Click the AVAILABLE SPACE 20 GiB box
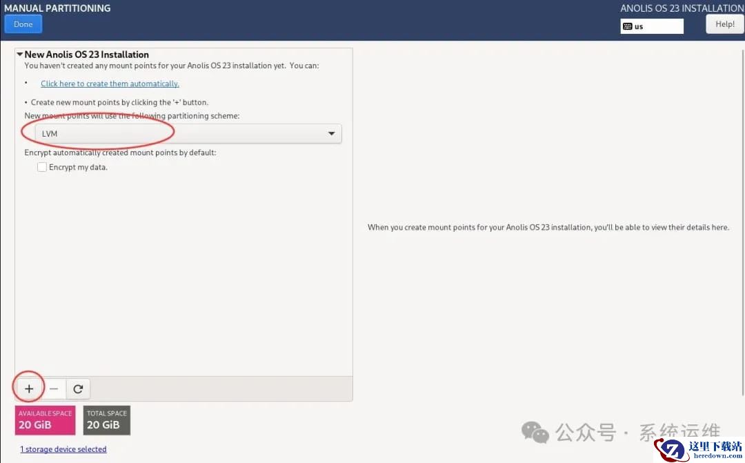This screenshot has height=463, width=745. click(x=45, y=420)
